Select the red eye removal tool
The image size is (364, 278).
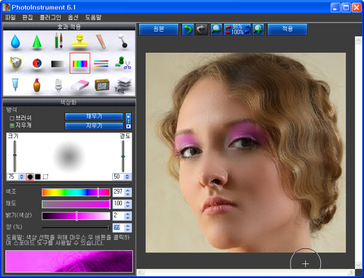coord(37,63)
